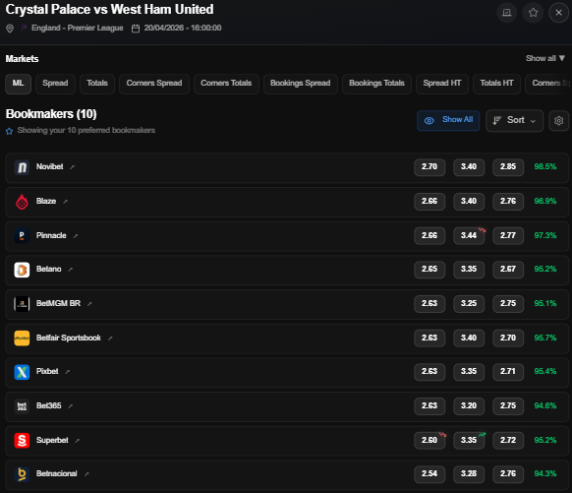The image size is (572, 493).
Task: Click Betano away odds 2.67
Action: pos(508,270)
